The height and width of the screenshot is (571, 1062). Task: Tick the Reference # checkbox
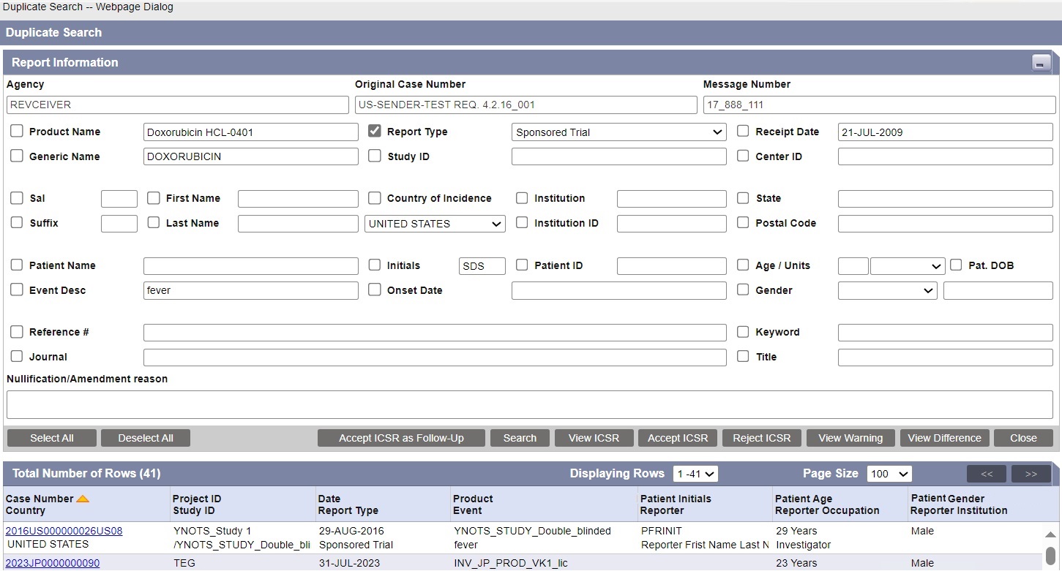click(17, 332)
